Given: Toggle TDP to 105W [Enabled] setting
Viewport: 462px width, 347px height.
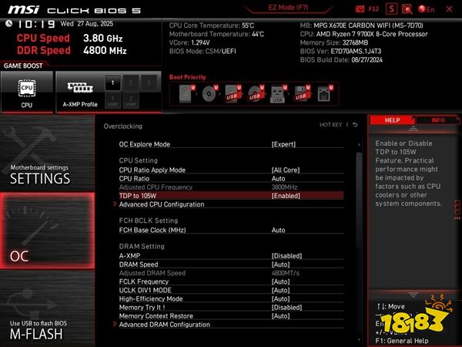Looking at the screenshot, I should click(x=231, y=196).
